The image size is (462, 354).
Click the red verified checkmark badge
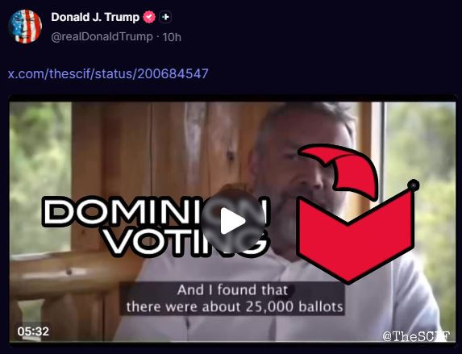point(149,17)
